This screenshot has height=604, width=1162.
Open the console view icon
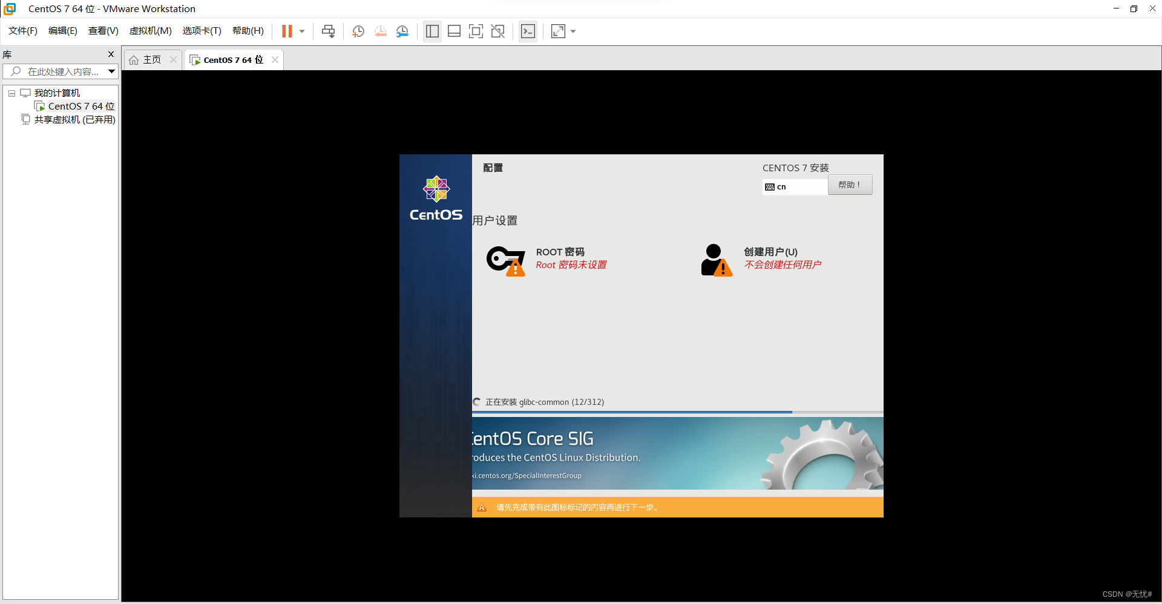click(528, 31)
